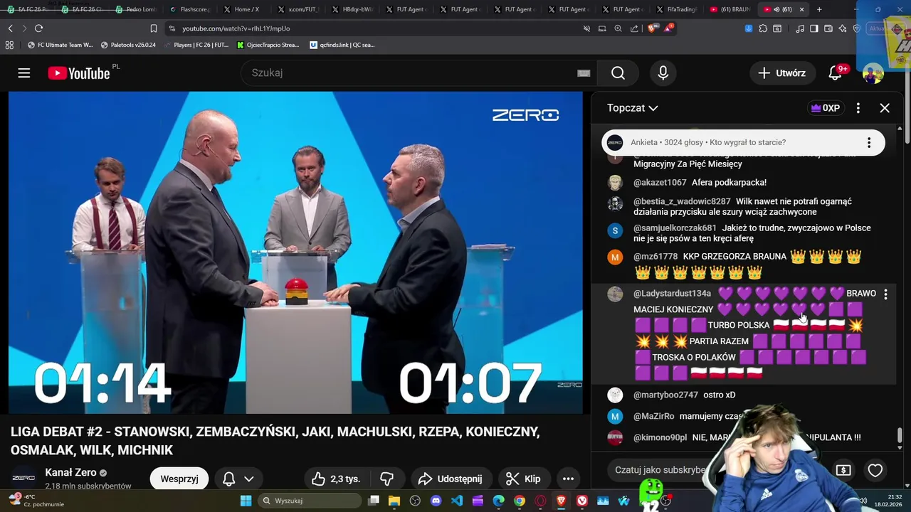The width and height of the screenshot is (911, 512).
Task: Click username @mz61778 in chat
Action: coord(655,257)
